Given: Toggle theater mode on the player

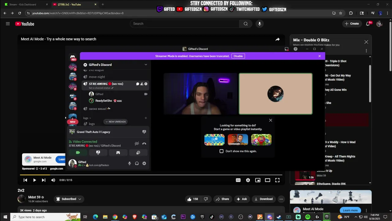Looking at the screenshot, I should tap(268, 180).
